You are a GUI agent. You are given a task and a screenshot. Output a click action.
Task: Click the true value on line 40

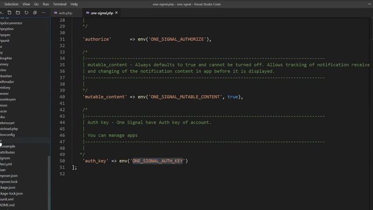233,97
